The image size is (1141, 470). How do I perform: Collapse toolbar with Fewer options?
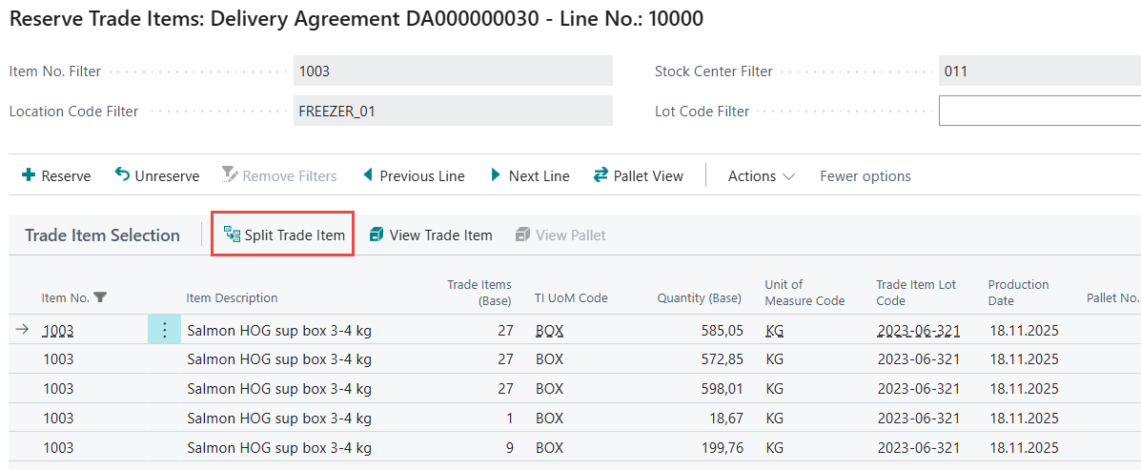point(865,175)
